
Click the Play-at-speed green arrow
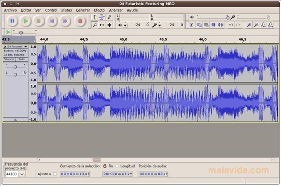[8, 32]
